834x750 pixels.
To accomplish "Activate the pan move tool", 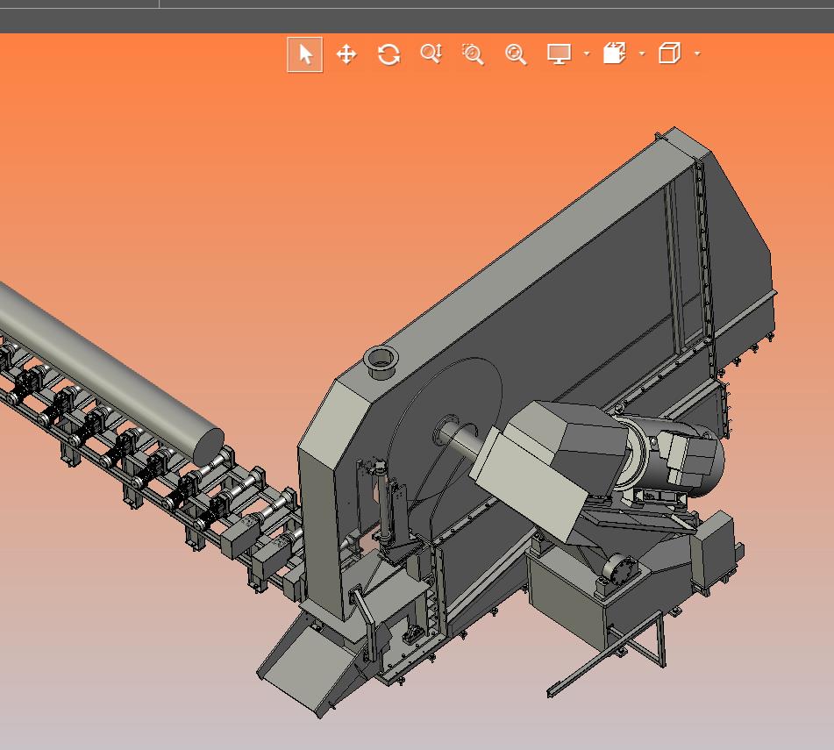I will [346, 54].
